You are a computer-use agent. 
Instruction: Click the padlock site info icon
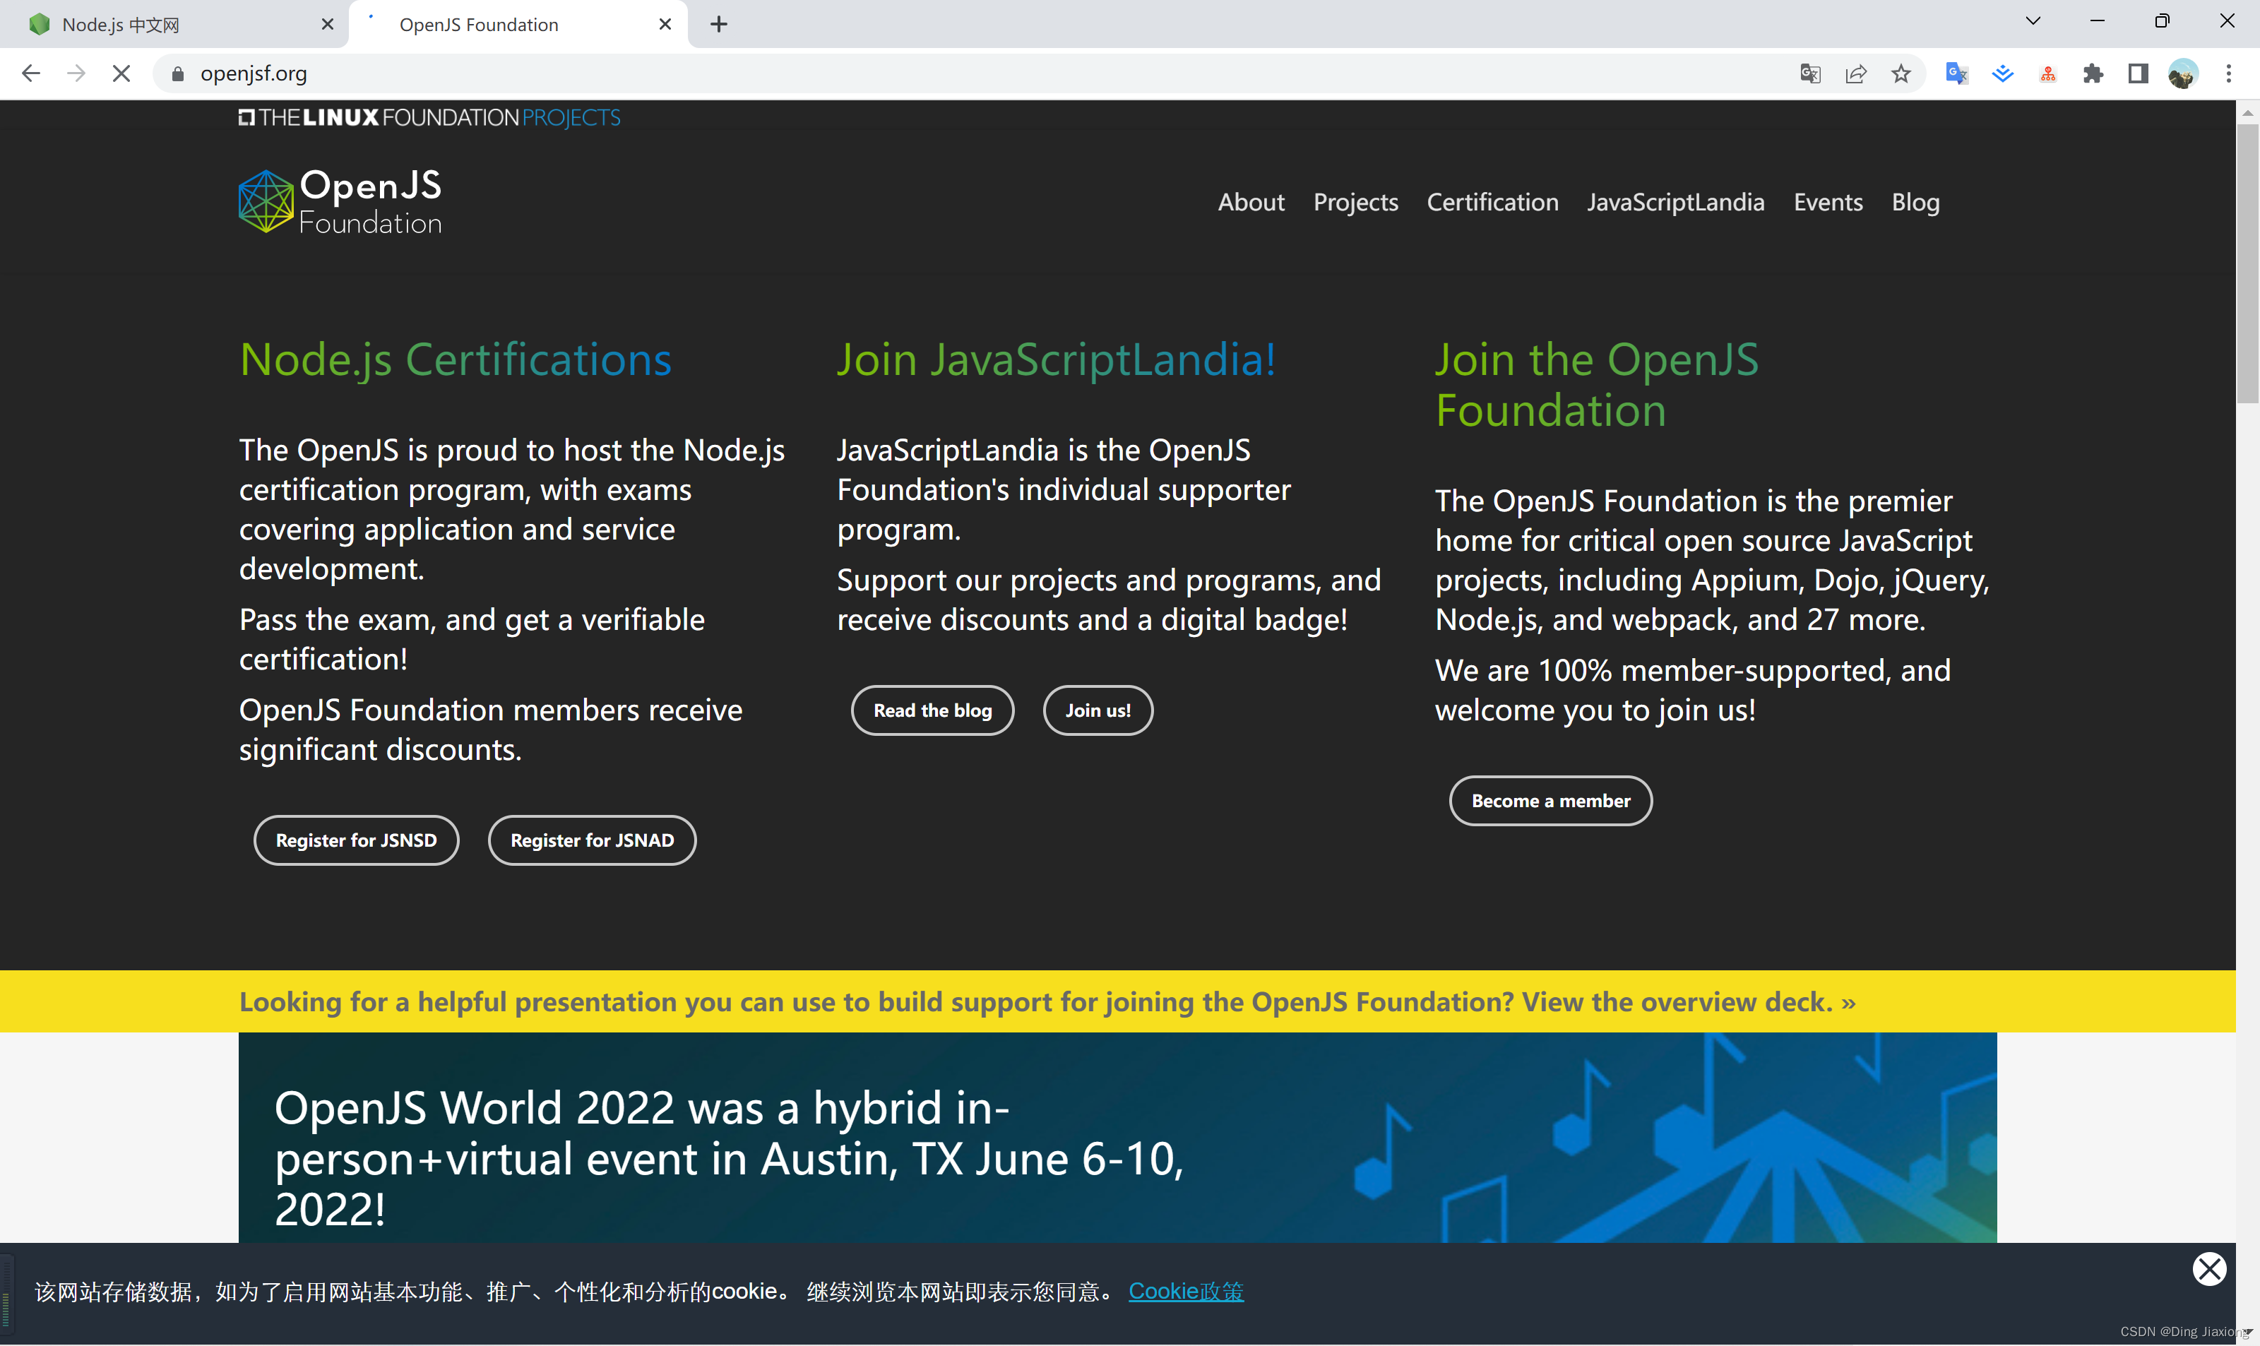178,73
